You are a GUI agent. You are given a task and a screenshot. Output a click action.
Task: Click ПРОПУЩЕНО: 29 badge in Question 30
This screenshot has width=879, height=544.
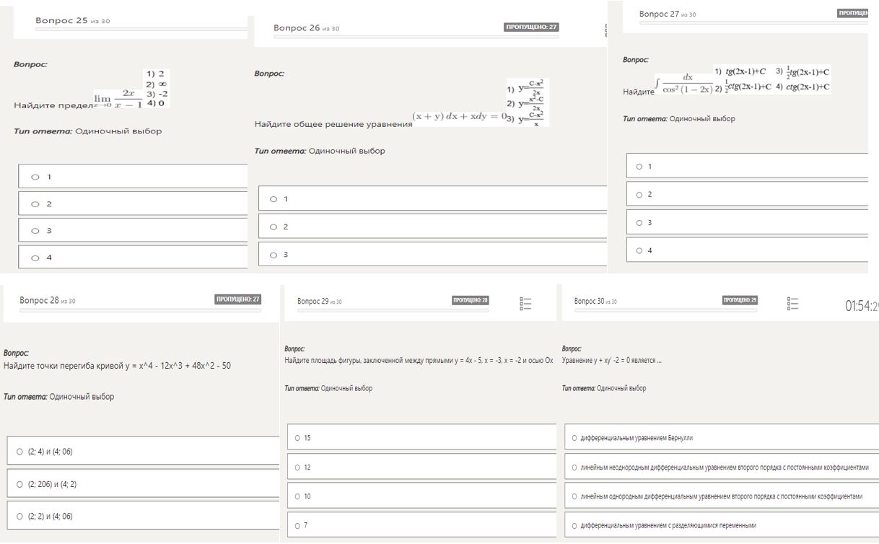click(740, 300)
